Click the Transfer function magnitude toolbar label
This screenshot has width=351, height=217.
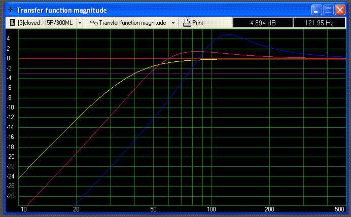tap(132, 23)
